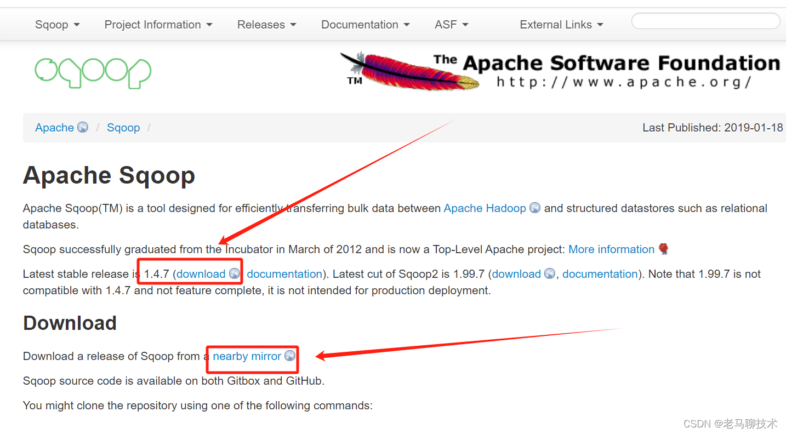Open the Sqoop2 1.99.7 documentation link
The height and width of the screenshot is (434, 786).
[x=600, y=274]
